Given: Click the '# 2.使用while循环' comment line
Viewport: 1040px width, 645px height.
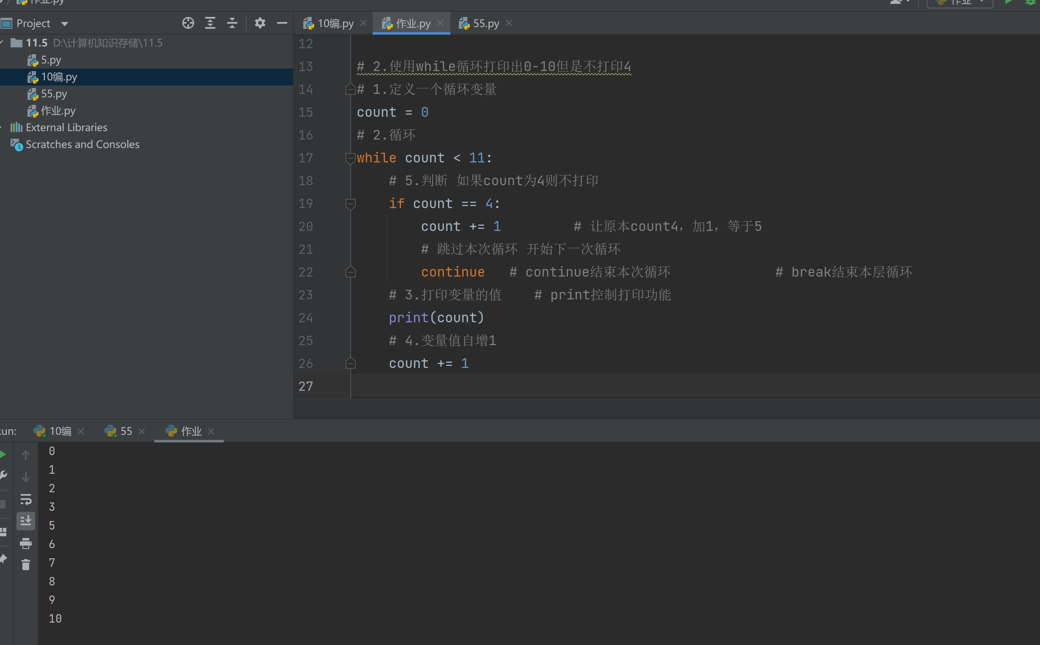Looking at the screenshot, I should (x=494, y=66).
